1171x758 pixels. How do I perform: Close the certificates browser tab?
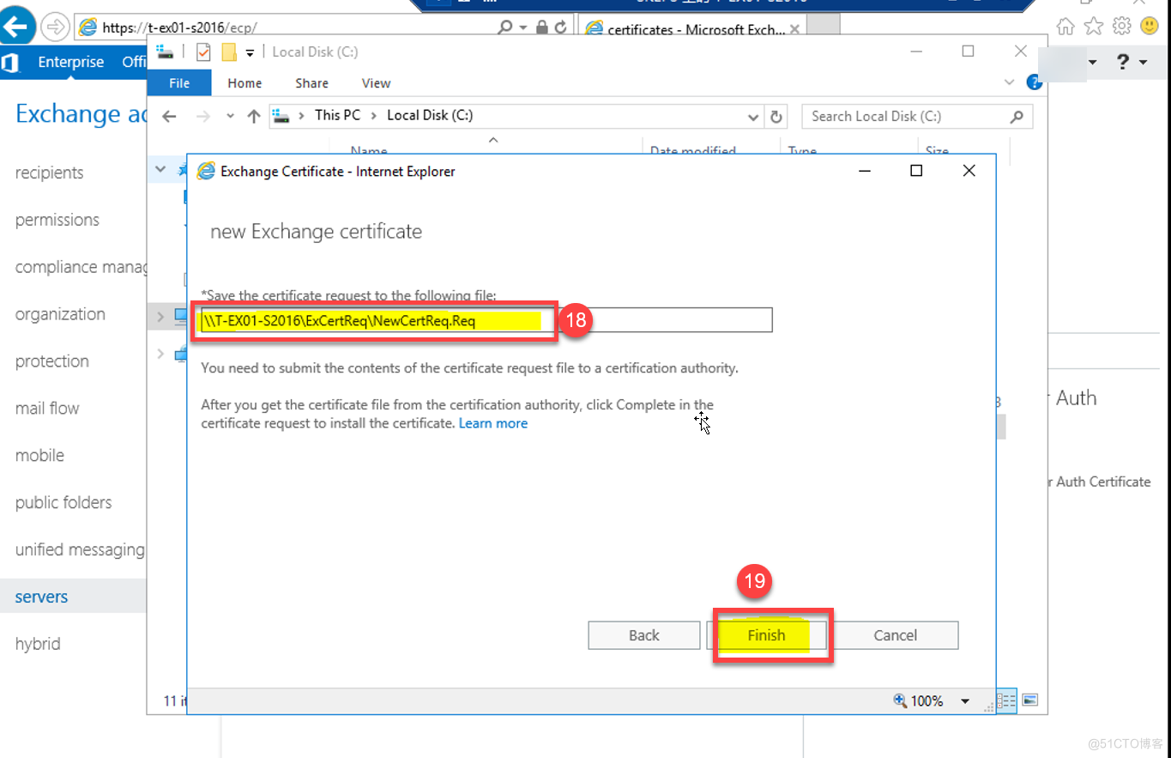pyautogui.click(x=794, y=29)
